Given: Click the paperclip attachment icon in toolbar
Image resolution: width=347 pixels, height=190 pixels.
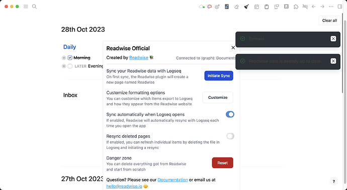Looking at the screenshot, I should pos(217,7).
